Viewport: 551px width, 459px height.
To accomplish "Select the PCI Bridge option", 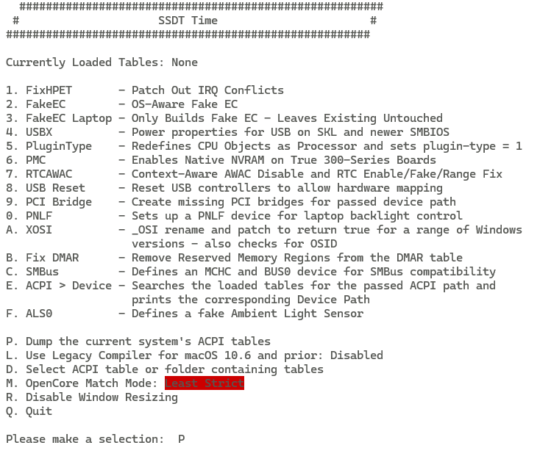I will click(x=231, y=202).
